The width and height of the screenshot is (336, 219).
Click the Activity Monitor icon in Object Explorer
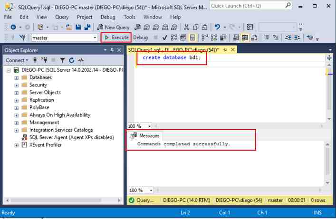[x=81, y=60]
